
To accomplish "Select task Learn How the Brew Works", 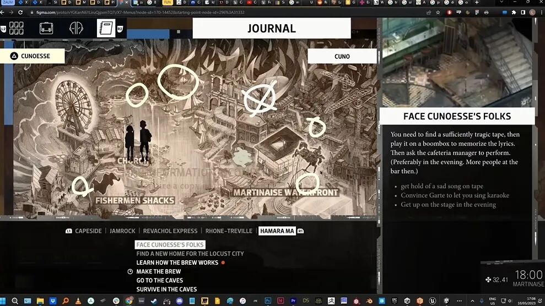I will coord(177,263).
